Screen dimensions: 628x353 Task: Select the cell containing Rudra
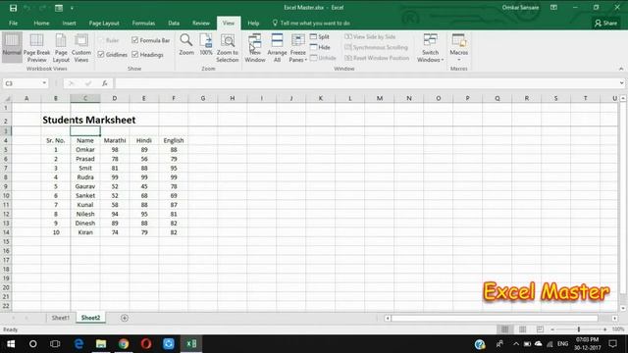85,177
